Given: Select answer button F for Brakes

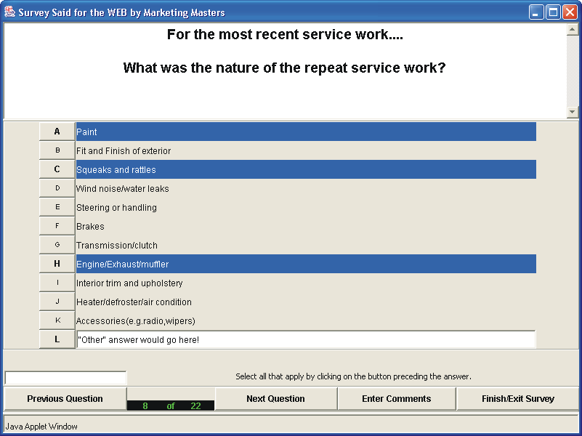Looking at the screenshot, I should coord(57,226).
